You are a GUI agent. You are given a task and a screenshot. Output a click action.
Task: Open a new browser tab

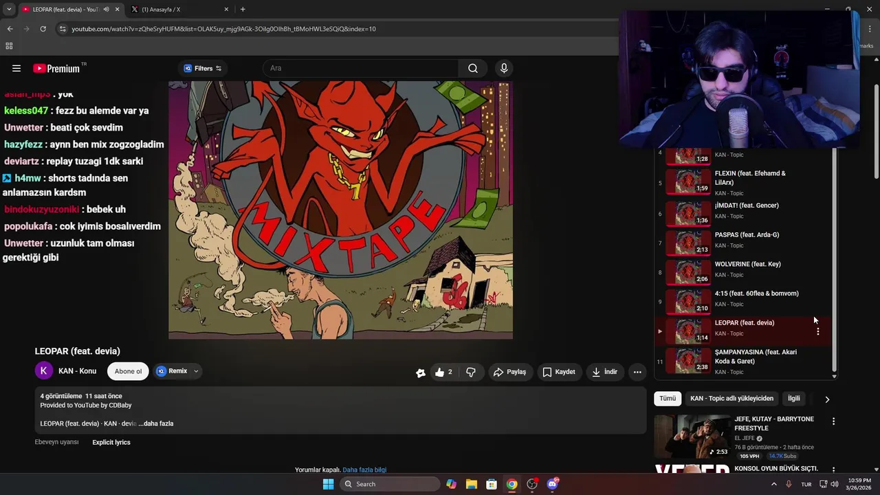(243, 10)
